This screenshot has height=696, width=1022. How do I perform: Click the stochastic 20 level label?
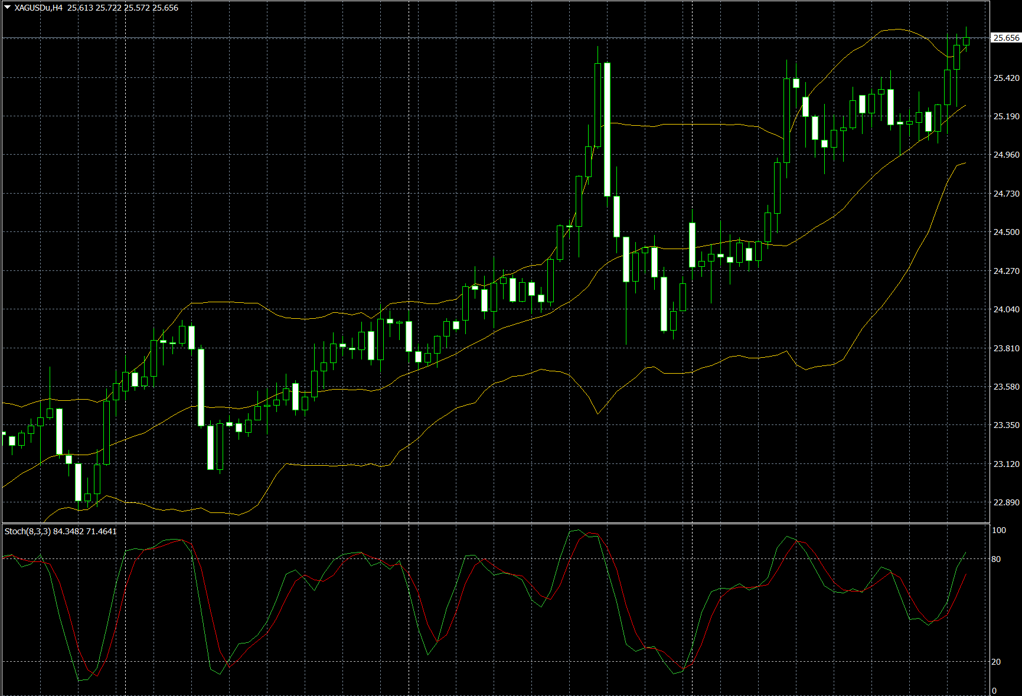coord(997,662)
